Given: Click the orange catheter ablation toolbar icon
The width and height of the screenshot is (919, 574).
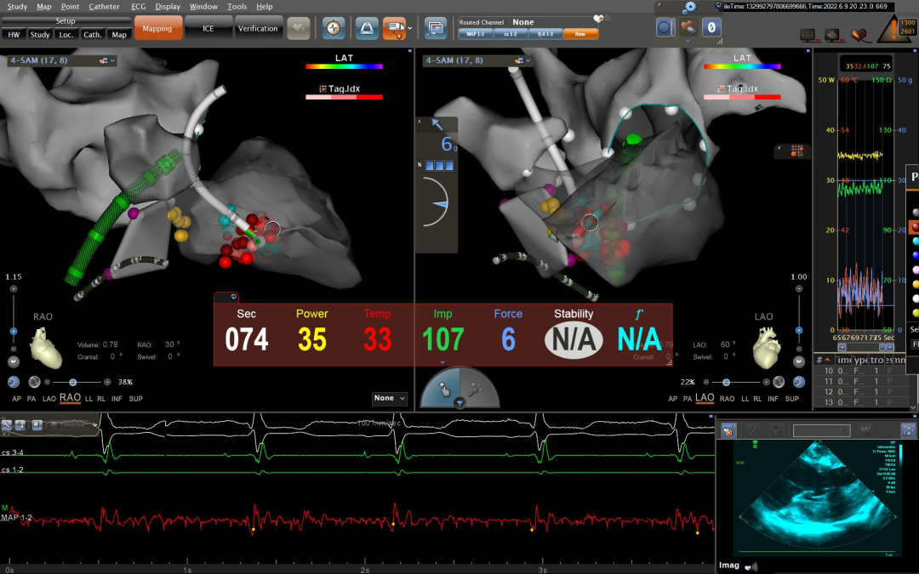Looking at the screenshot, I should 395,28.
